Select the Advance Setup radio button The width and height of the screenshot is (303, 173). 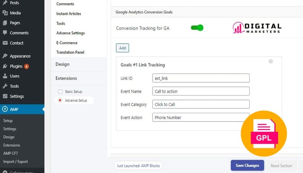[60, 100]
